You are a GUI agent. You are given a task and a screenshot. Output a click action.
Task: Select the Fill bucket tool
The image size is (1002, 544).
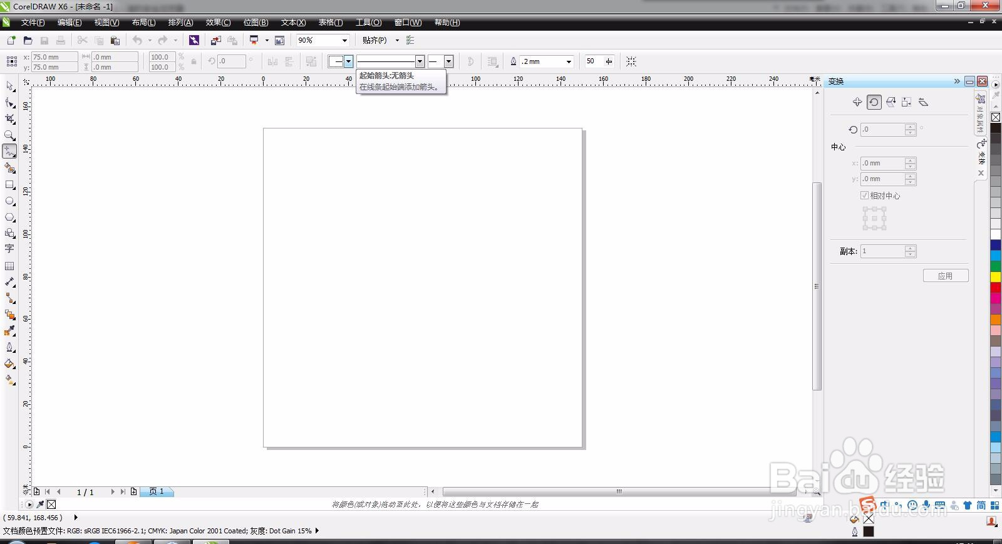coord(9,364)
